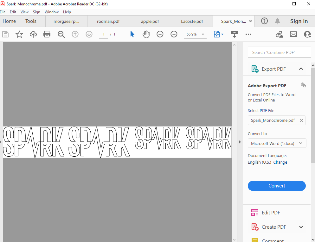Viewport: 315px width, 242px height.
Task: Remove Spark_Monochrome.pdf from selected file
Action: [x=301, y=121]
